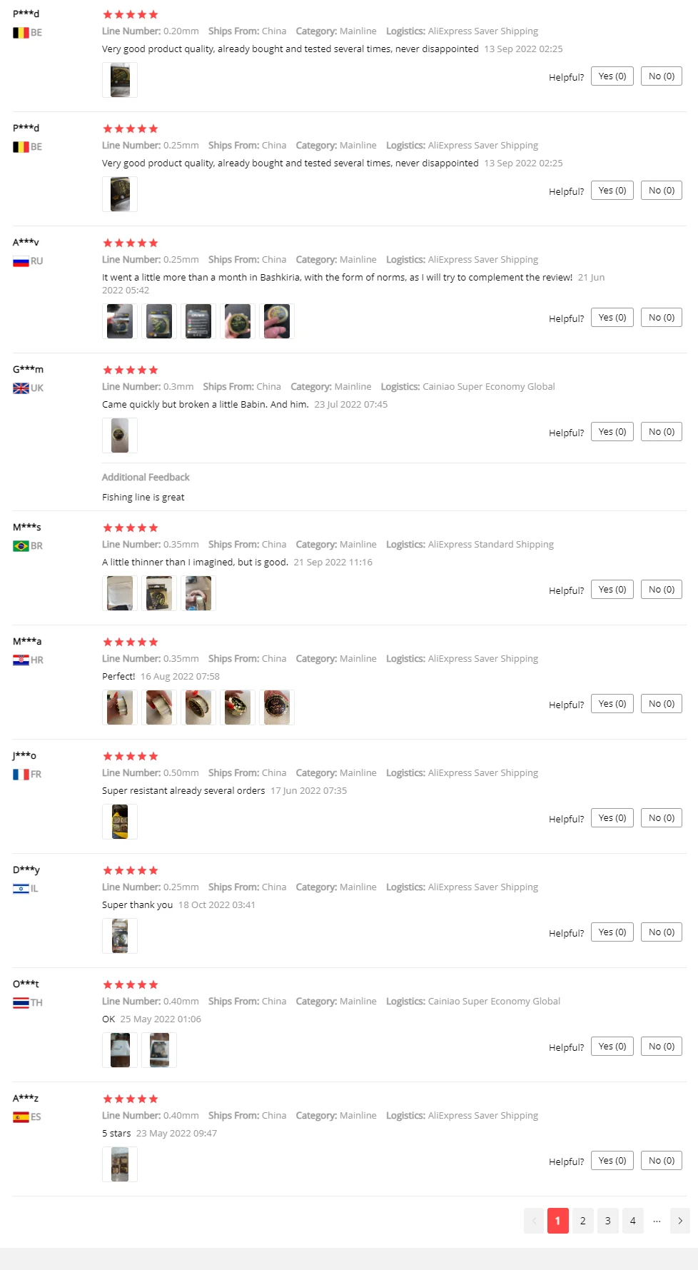Open first photo in A***v's review
The height and width of the screenshot is (1270, 698).
(x=120, y=321)
